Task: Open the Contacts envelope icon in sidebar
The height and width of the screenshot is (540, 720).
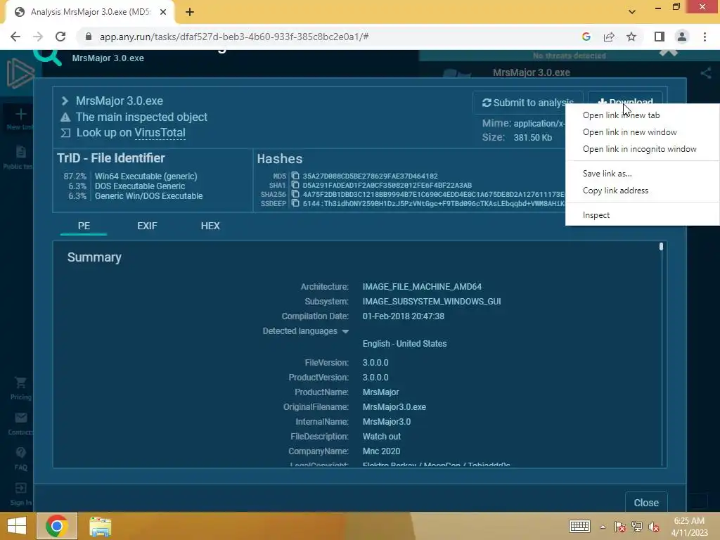Action: [x=20, y=418]
